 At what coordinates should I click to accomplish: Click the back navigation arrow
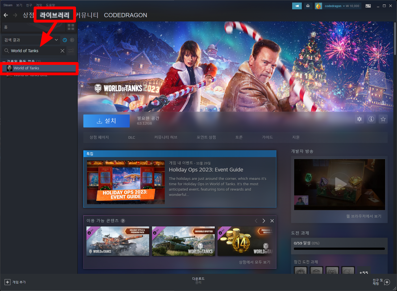pos(6,15)
